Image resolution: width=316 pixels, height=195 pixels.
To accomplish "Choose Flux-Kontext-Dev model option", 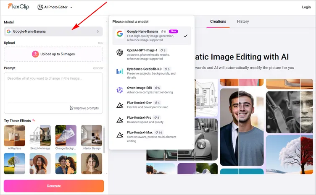I will pos(152,105).
